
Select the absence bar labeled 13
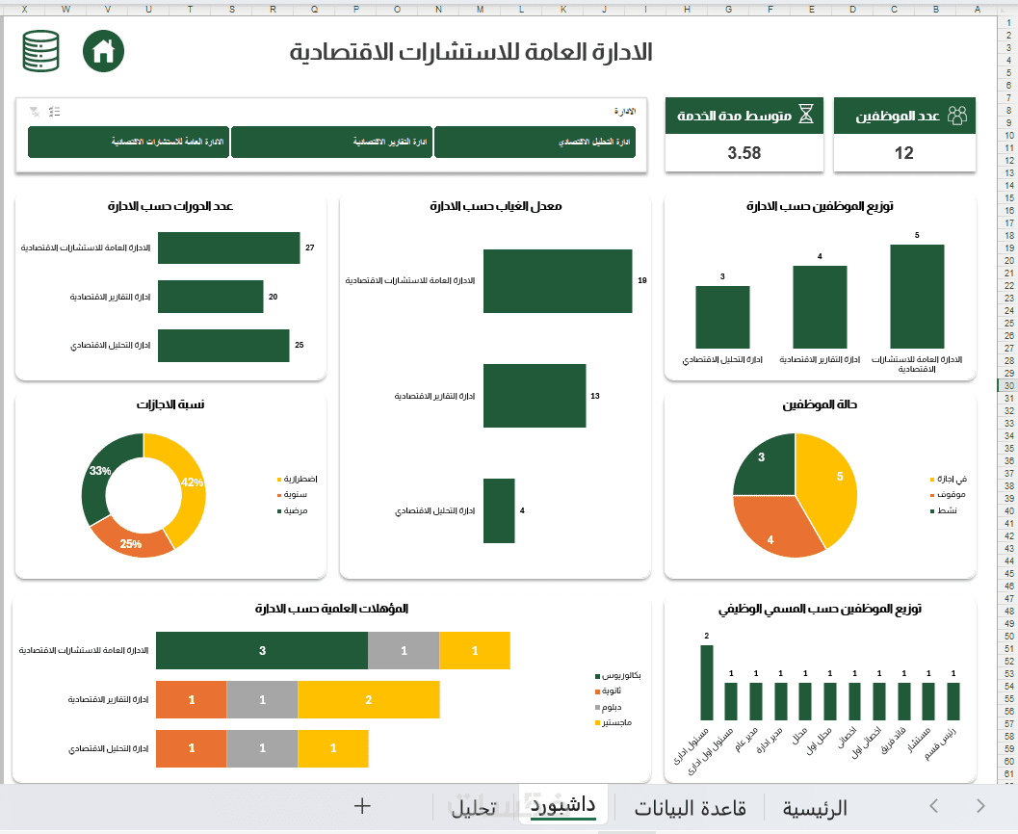535,395
